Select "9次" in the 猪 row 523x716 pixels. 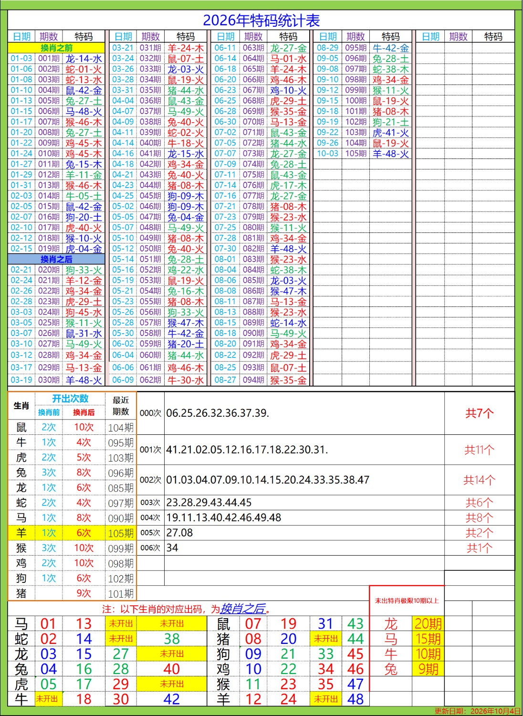[x=84, y=593]
